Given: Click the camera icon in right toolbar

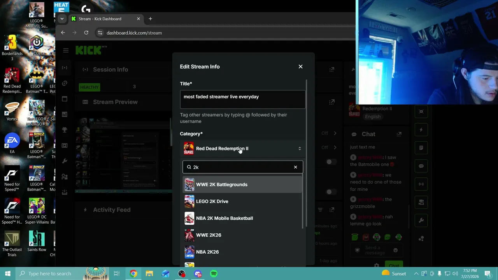Looking at the screenshot, I should [421, 202].
